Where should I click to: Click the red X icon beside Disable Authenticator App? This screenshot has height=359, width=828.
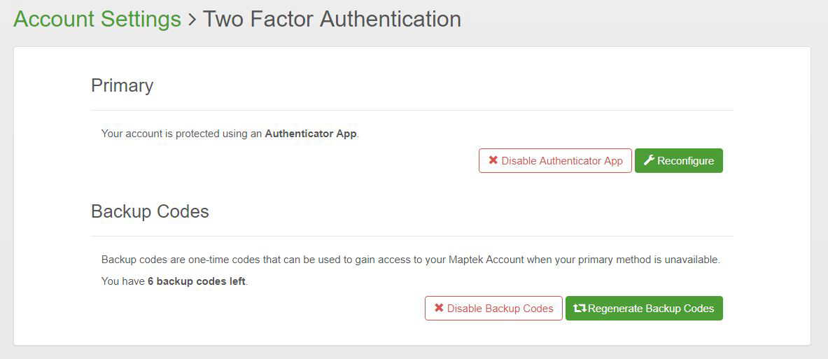tap(493, 161)
